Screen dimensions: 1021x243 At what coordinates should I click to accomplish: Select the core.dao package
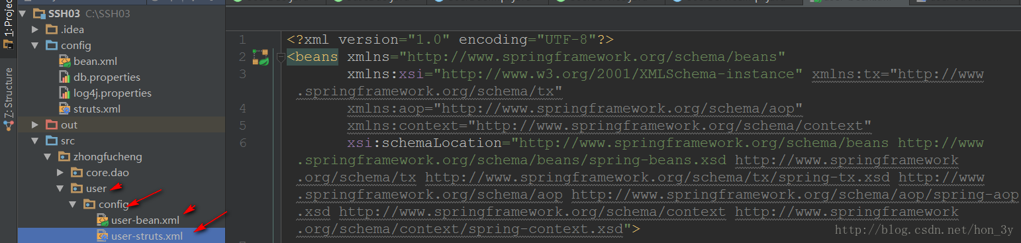pos(108,173)
